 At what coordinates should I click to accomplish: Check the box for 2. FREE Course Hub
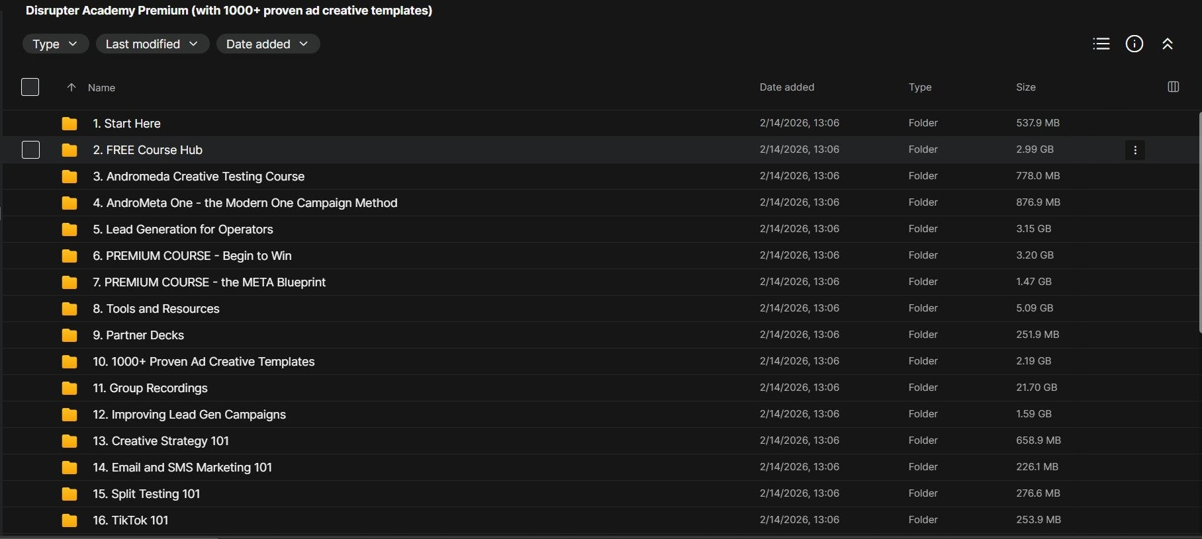[30, 150]
